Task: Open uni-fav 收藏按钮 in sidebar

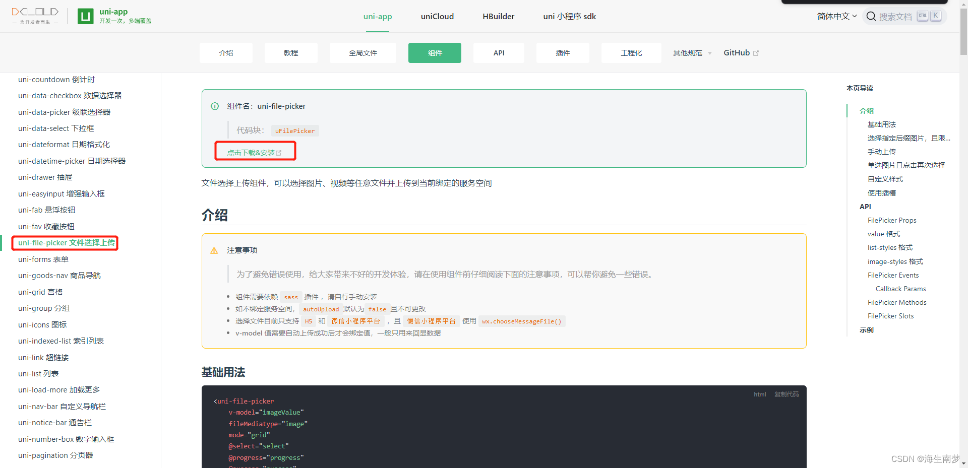Action: click(46, 227)
